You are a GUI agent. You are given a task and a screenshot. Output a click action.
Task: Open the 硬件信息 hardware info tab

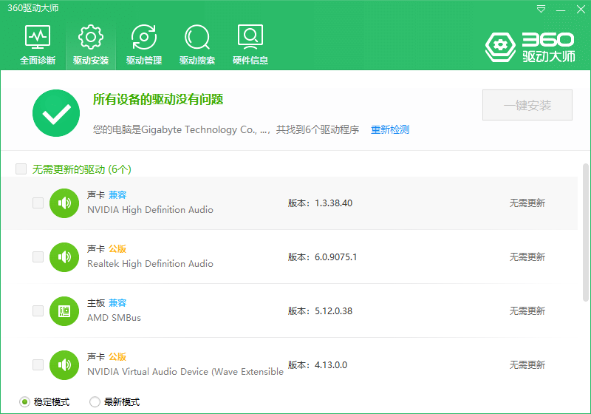click(x=250, y=45)
